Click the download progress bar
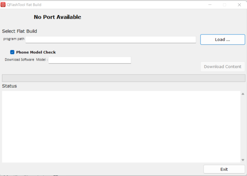The width and height of the screenshot is (247, 176). pos(123,78)
